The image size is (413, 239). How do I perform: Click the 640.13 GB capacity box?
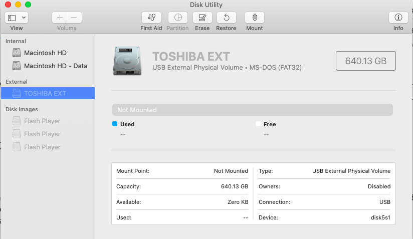pyautogui.click(x=365, y=61)
